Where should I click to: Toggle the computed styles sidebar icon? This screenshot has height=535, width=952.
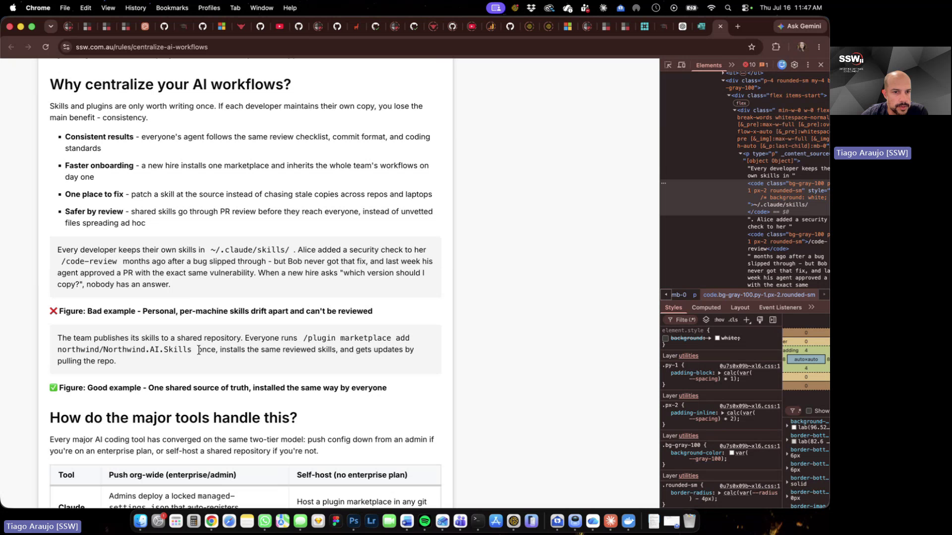click(773, 320)
